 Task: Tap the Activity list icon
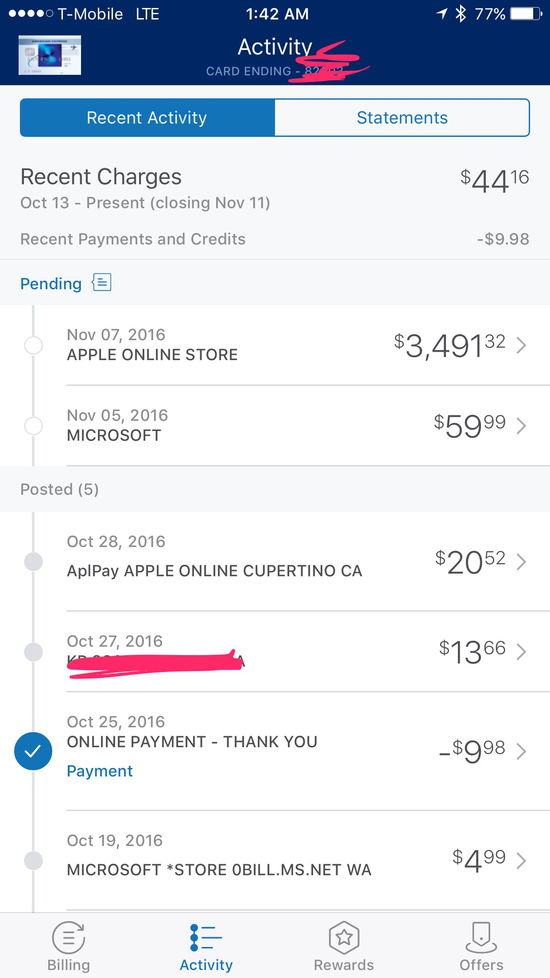click(206, 937)
